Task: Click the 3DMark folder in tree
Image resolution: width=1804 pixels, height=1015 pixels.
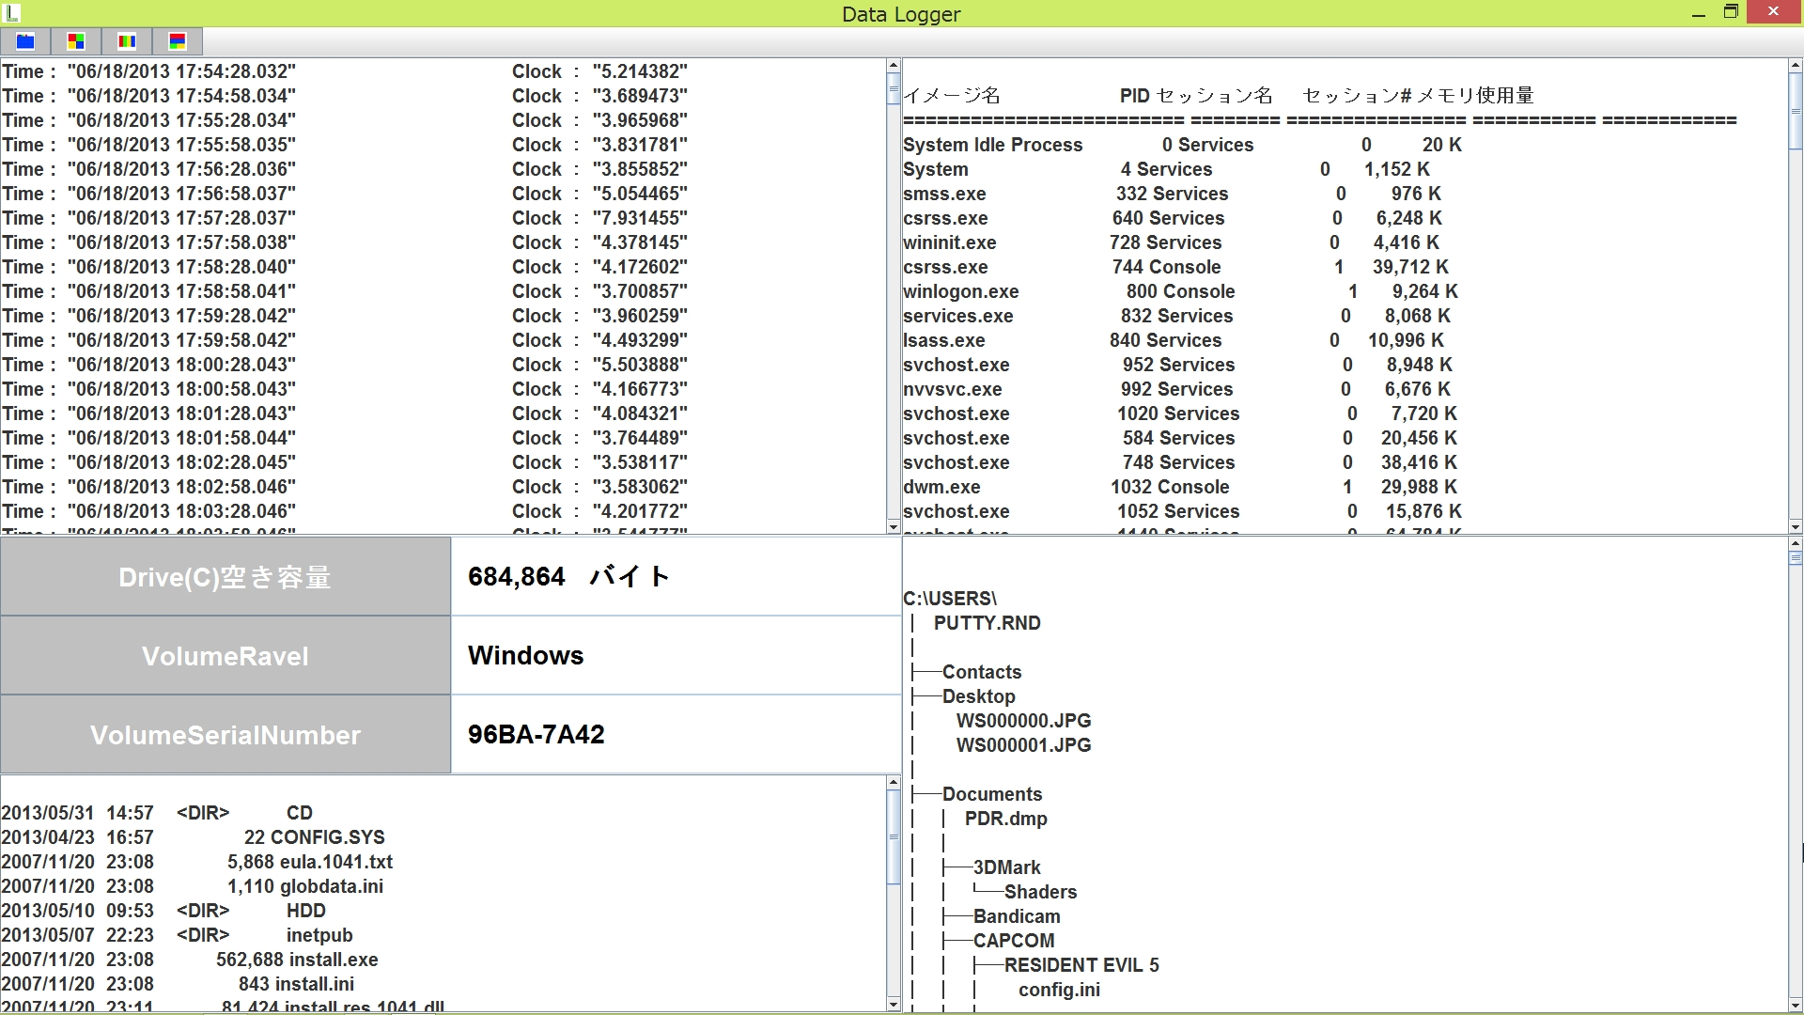Action: pyautogui.click(x=1006, y=867)
